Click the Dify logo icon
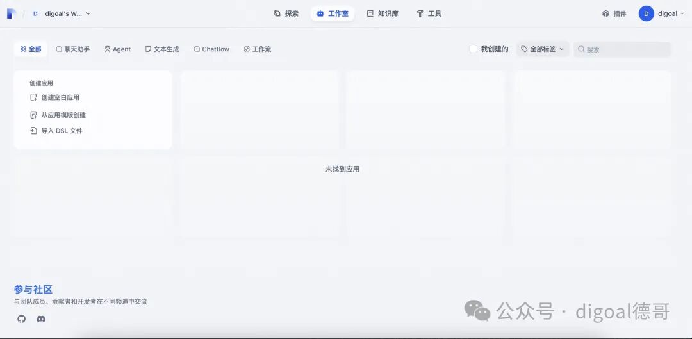The image size is (692, 339). click(12, 13)
